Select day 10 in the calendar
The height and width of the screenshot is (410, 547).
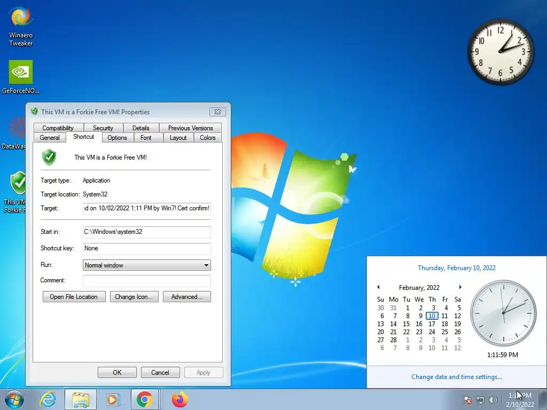tap(432, 316)
